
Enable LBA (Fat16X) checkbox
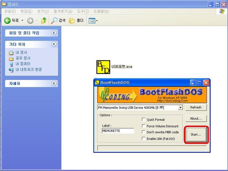pyautogui.click(x=144, y=138)
